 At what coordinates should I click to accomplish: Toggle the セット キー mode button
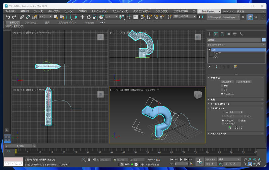pos(211,164)
